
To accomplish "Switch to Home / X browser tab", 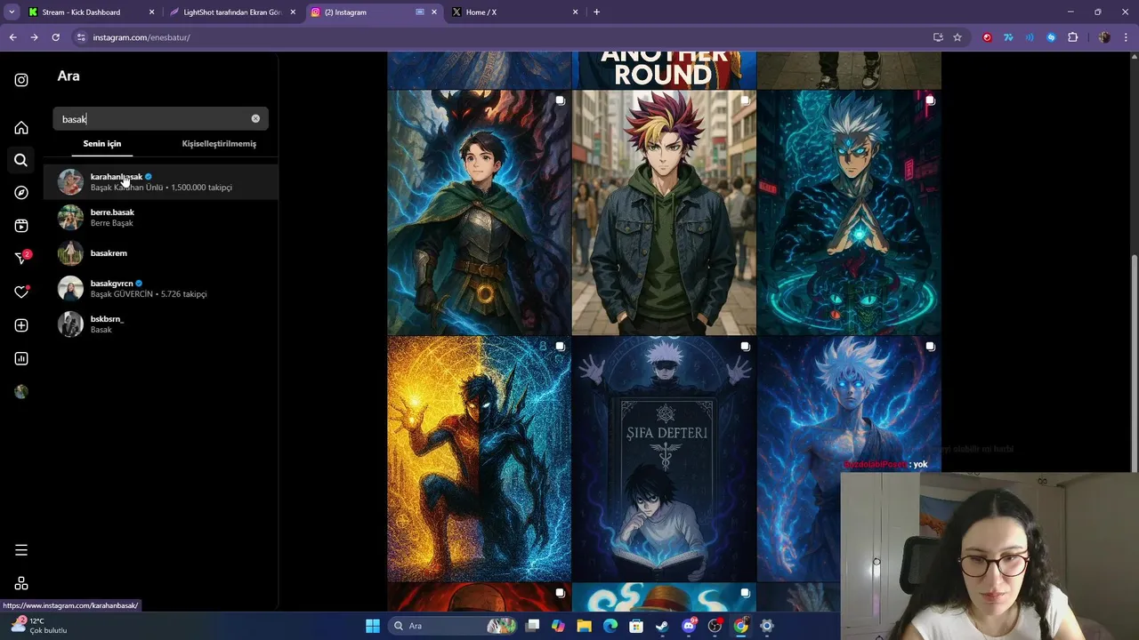I will pos(515,12).
